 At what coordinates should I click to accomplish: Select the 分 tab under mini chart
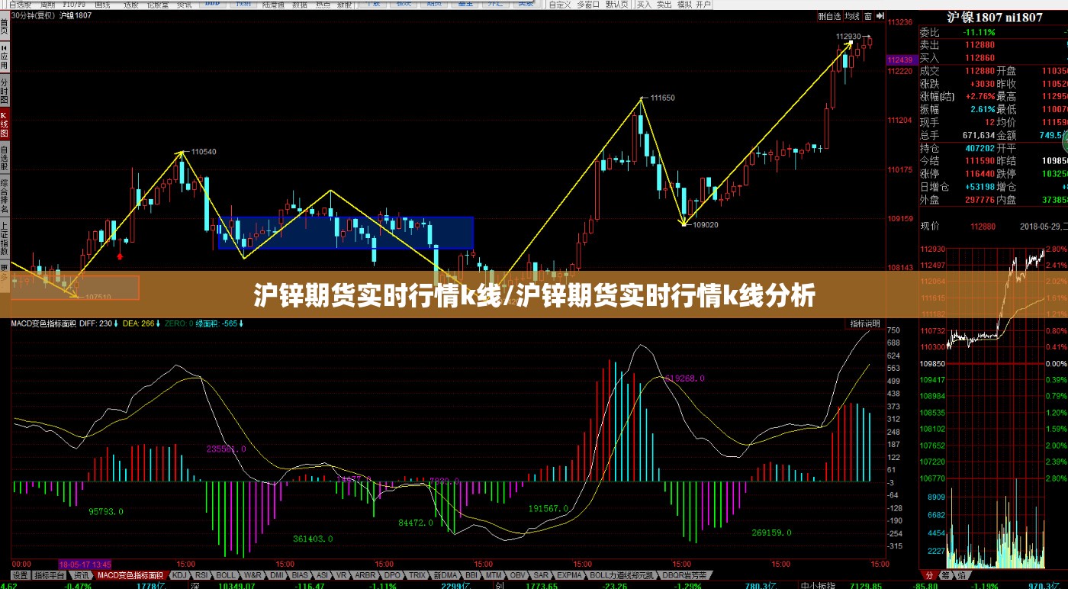(x=929, y=575)
